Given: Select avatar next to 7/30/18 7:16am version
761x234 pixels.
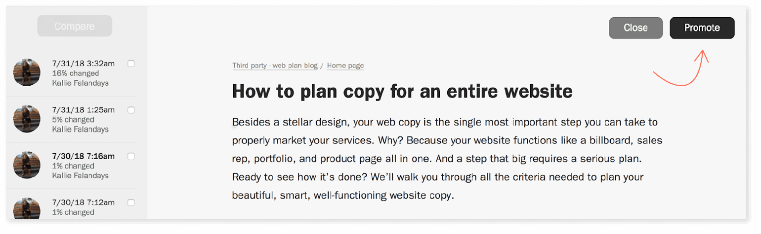Looking at the screenshot, I should 27,165.
